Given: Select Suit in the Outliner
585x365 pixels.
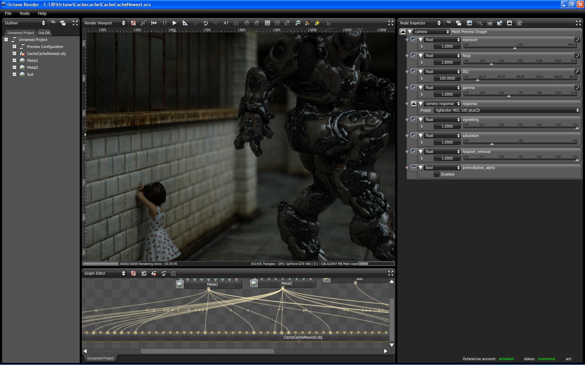Looking at the screenshot, I should point(30,74).
